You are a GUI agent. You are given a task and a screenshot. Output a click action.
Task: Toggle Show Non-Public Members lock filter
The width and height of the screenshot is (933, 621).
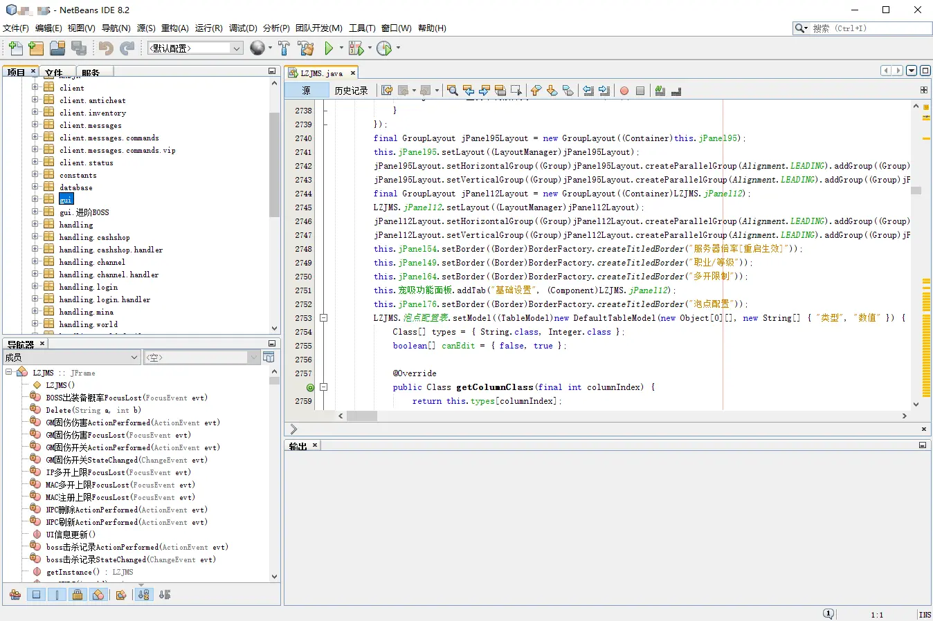[x=78, y=595]
